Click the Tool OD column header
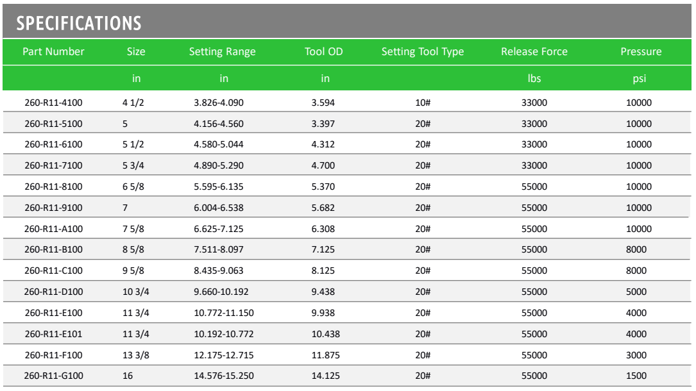The height and width of the screenshot is (391, 696). pos(323,51)
